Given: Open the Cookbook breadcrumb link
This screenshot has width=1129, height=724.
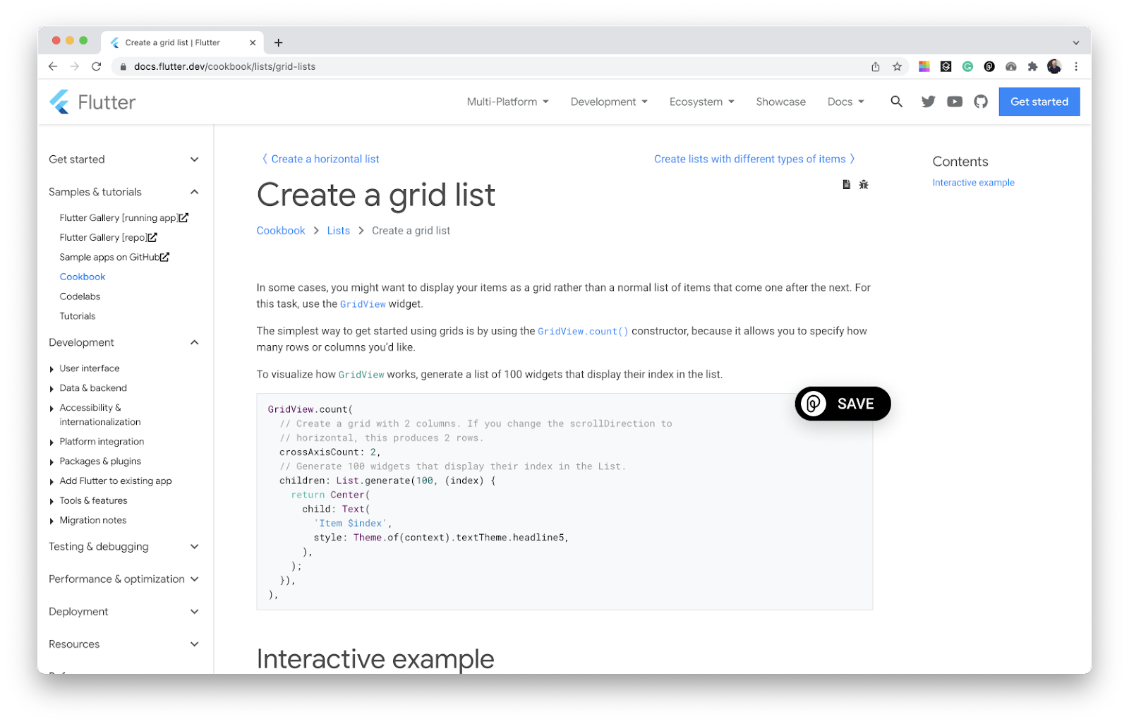Looking at the screenshot, I should point(280,230).
